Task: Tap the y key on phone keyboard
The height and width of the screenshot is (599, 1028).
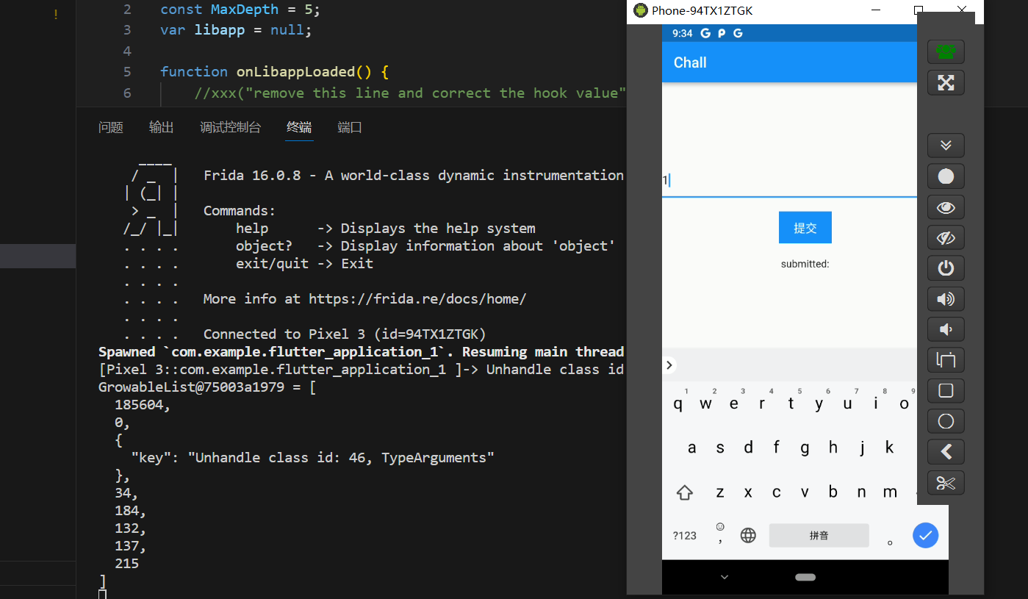Action: click(819, 403)
